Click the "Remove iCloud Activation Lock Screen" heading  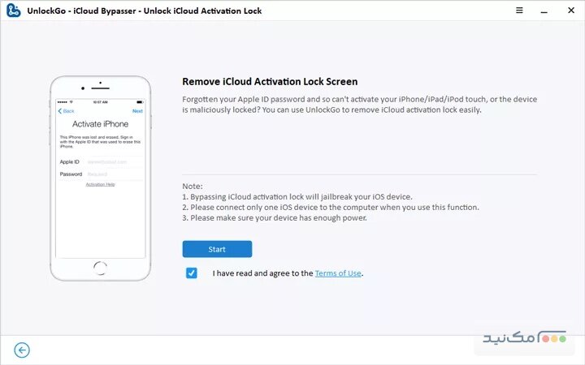point(270,82)
